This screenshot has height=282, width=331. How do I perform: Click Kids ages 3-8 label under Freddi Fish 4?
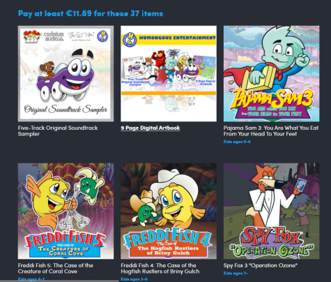click(134, 279)
